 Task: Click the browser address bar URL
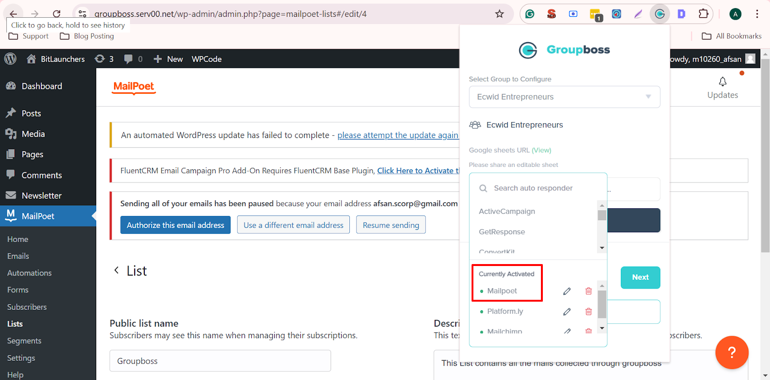tap(231, 14)
